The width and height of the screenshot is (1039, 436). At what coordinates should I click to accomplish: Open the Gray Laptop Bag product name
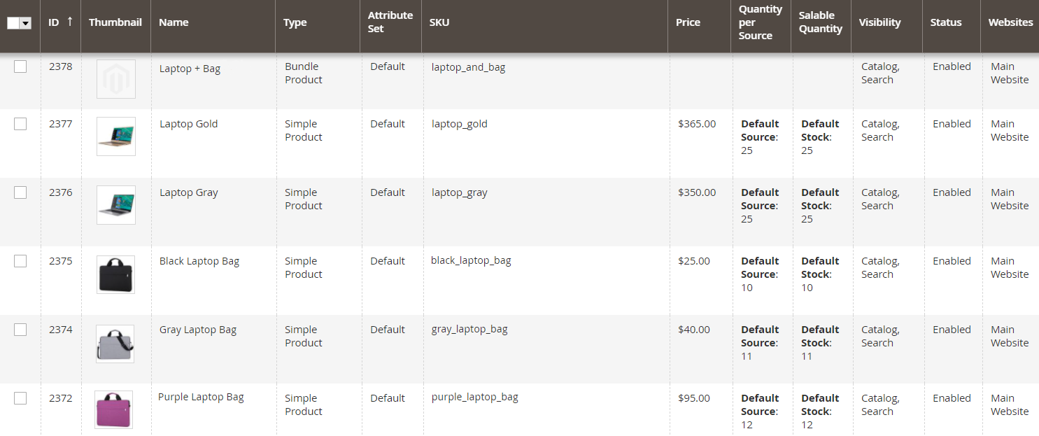coord(198,330)
